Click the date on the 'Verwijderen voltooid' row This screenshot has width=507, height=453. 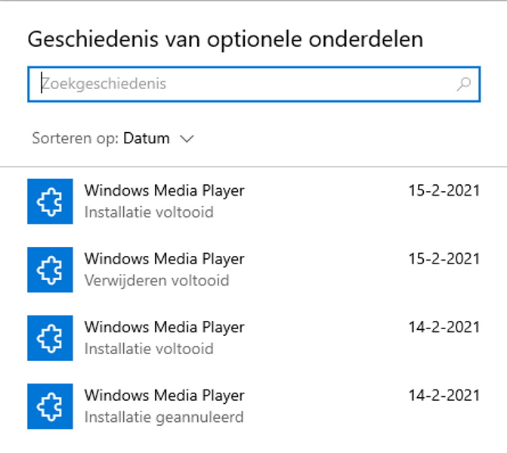tap(444, 259)
